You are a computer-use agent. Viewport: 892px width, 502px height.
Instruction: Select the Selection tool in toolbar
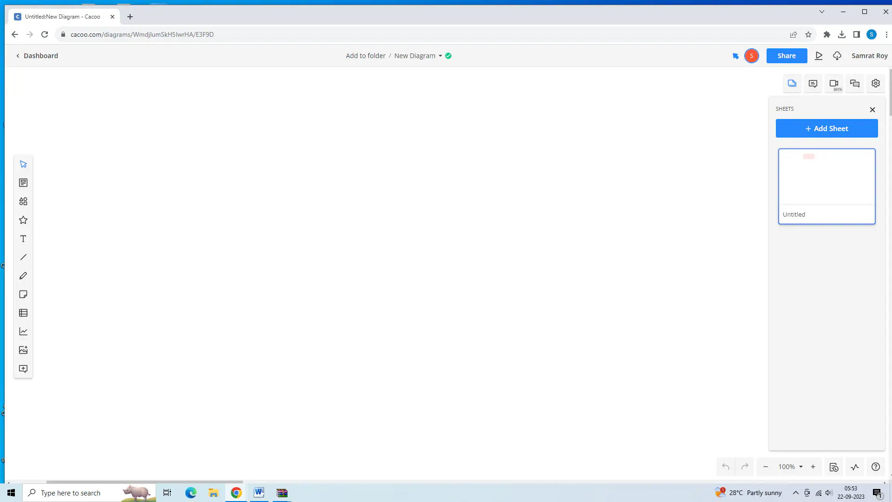click(x=23, y=164)
